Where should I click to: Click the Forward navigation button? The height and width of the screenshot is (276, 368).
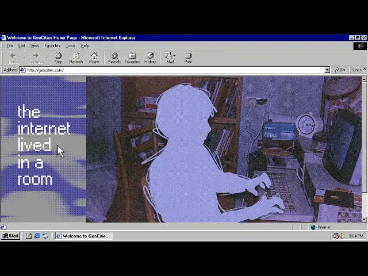pyautogui.click(x=36, y=58)
